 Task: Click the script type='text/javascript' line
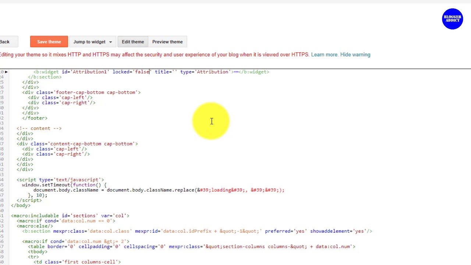[x=60, y=180]
